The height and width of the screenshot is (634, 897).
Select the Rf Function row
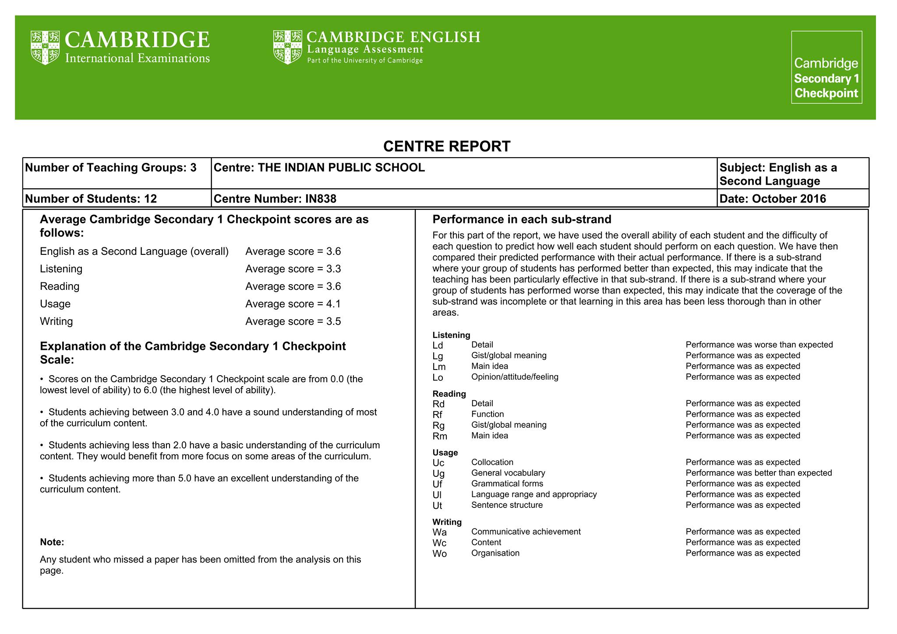tap(616, 415)
